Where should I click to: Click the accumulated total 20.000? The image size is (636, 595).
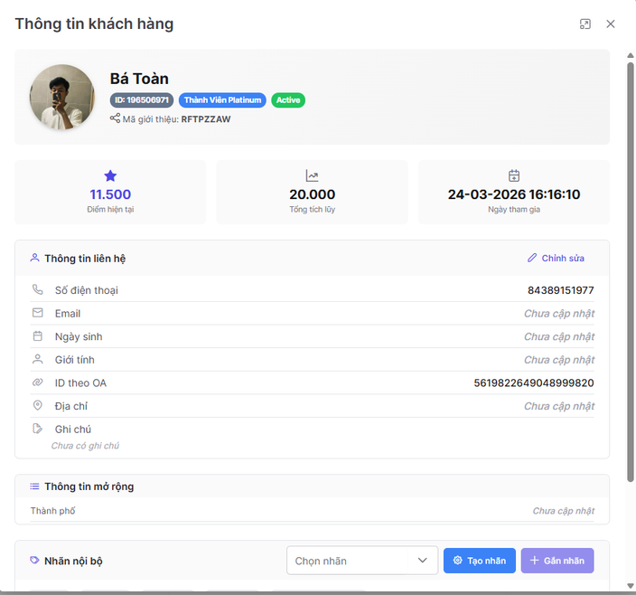312,194
